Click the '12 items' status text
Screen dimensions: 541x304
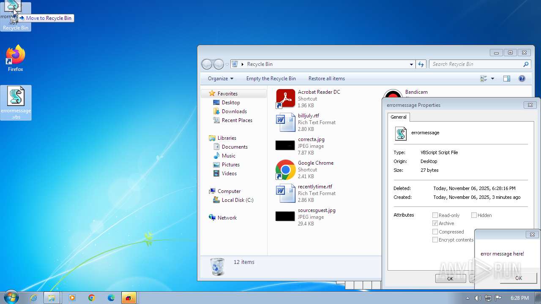244,262
